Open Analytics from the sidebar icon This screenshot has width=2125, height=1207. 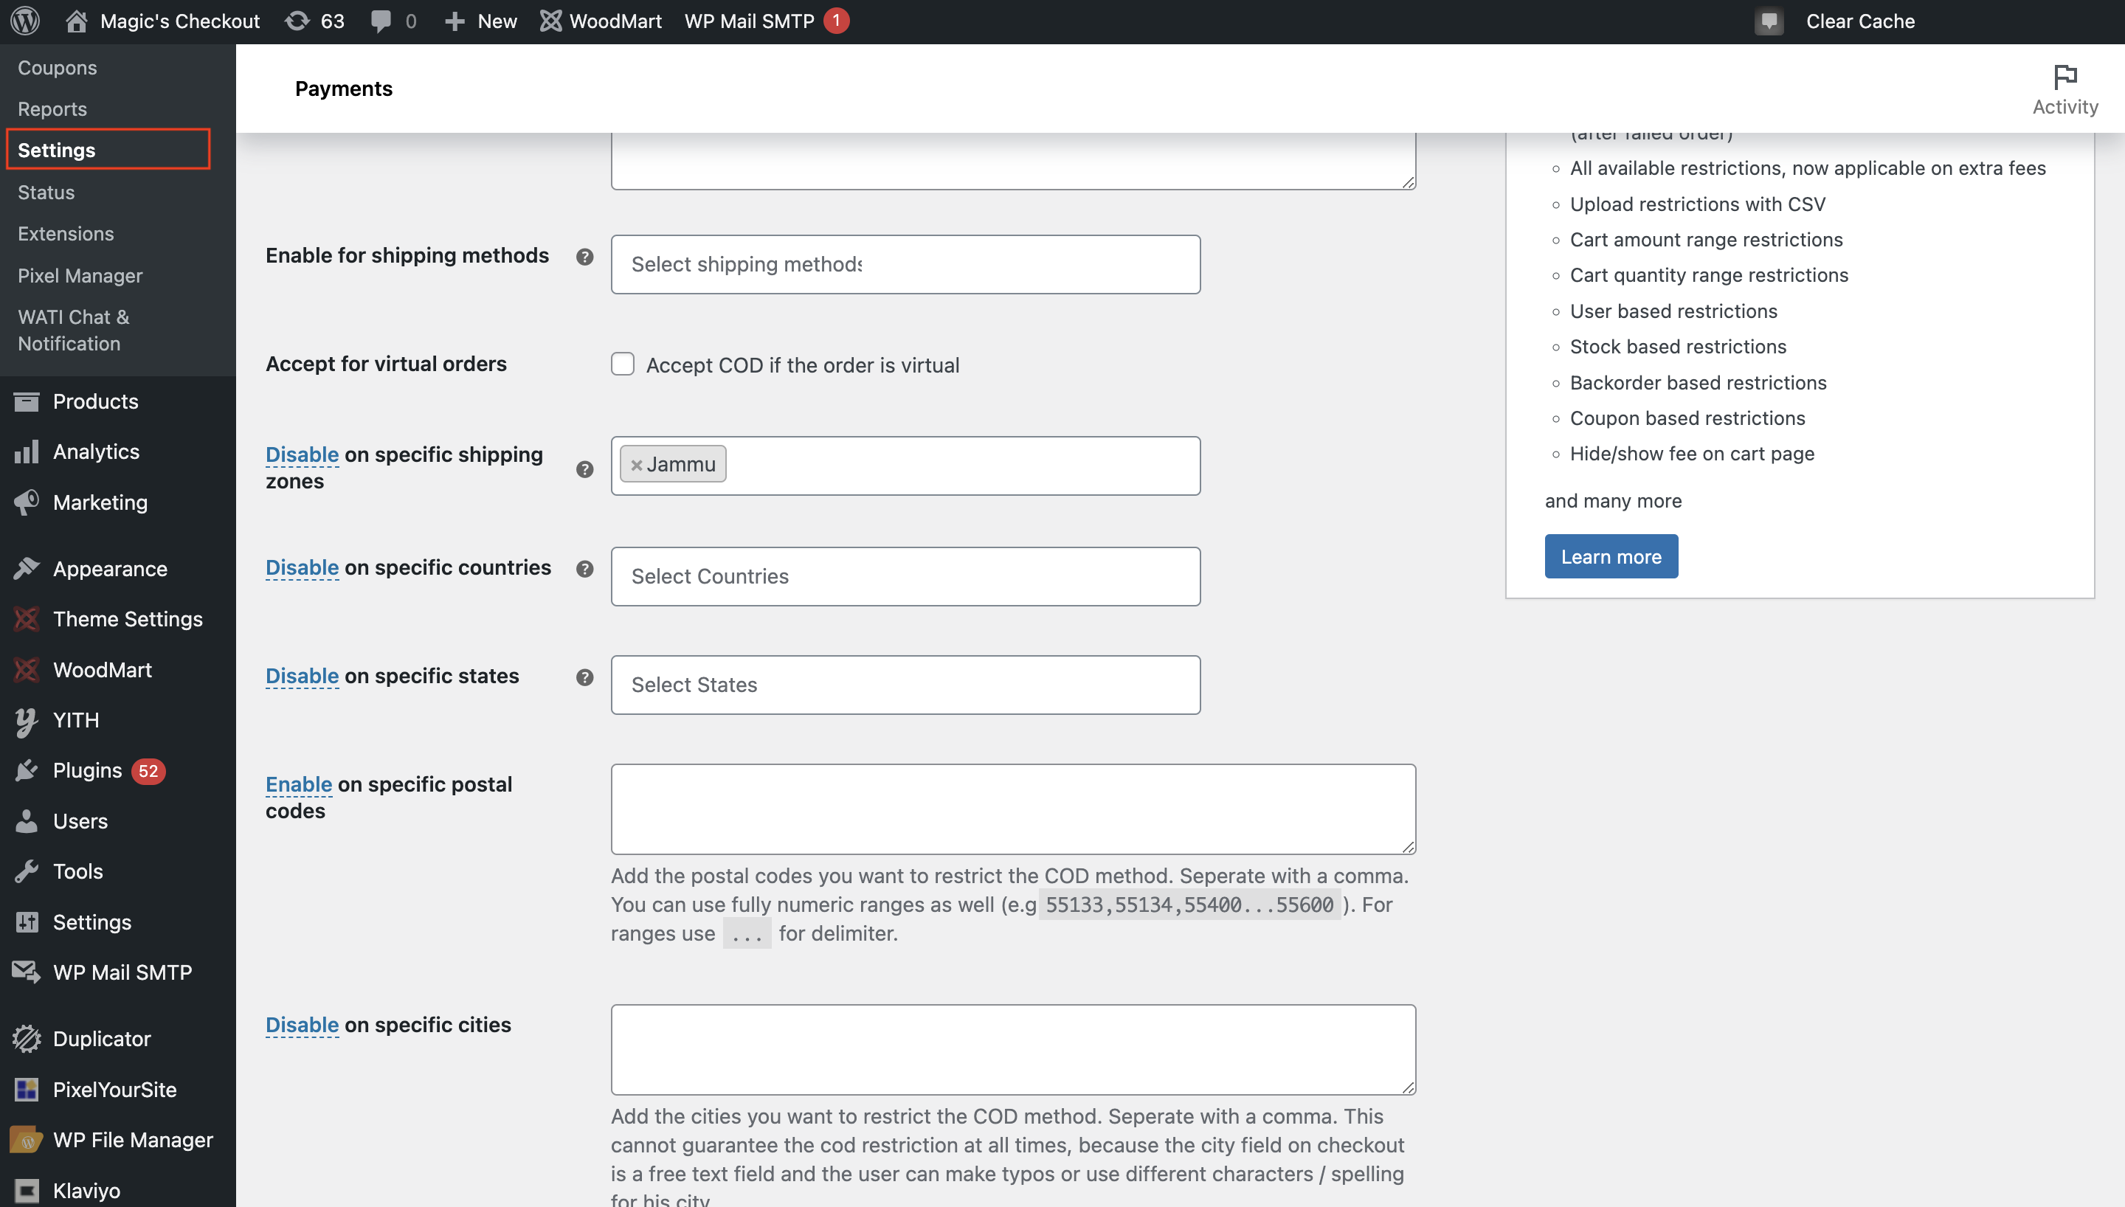click(x=26, y=452)
